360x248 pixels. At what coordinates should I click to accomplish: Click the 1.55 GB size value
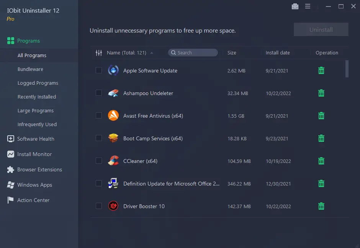tap(236, 116)
